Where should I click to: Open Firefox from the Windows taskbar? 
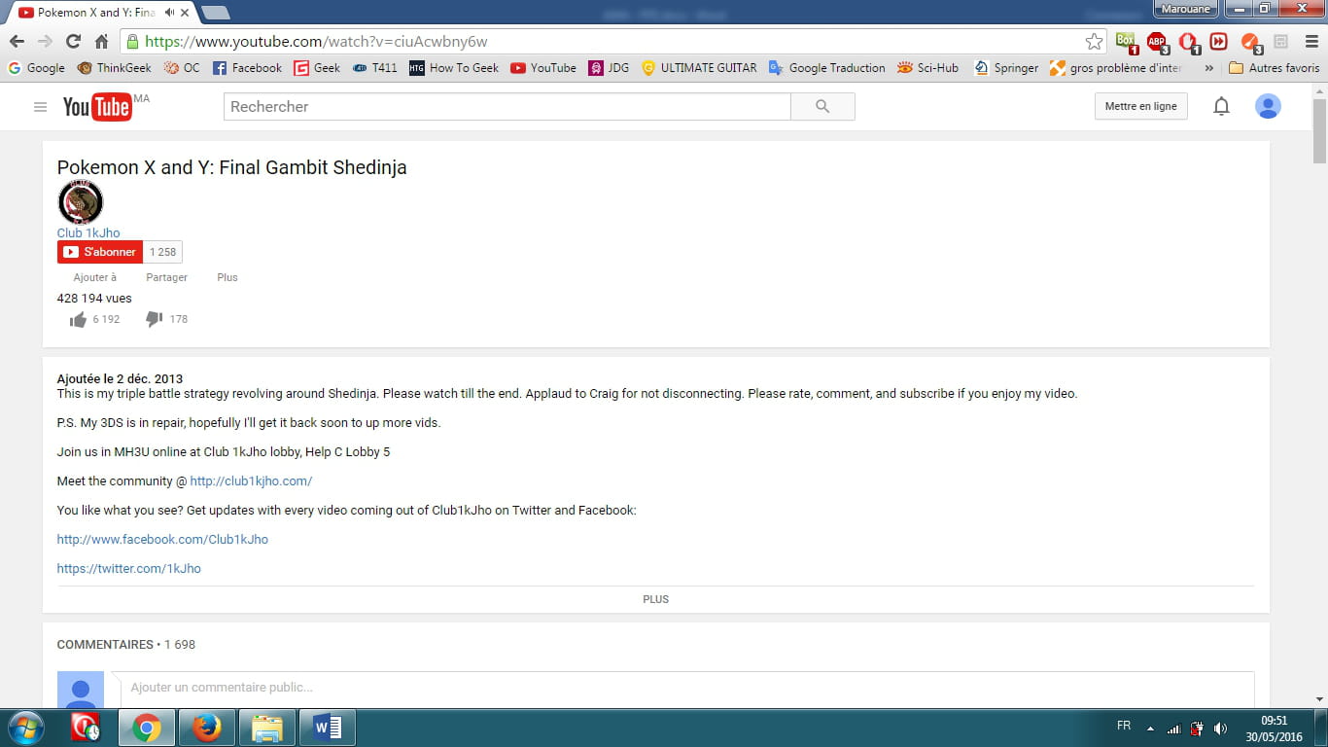click(x=206, y=728)
